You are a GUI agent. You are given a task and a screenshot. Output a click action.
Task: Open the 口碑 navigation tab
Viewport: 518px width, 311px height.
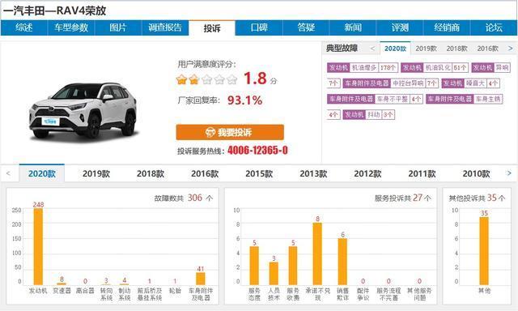click(259, 28)
